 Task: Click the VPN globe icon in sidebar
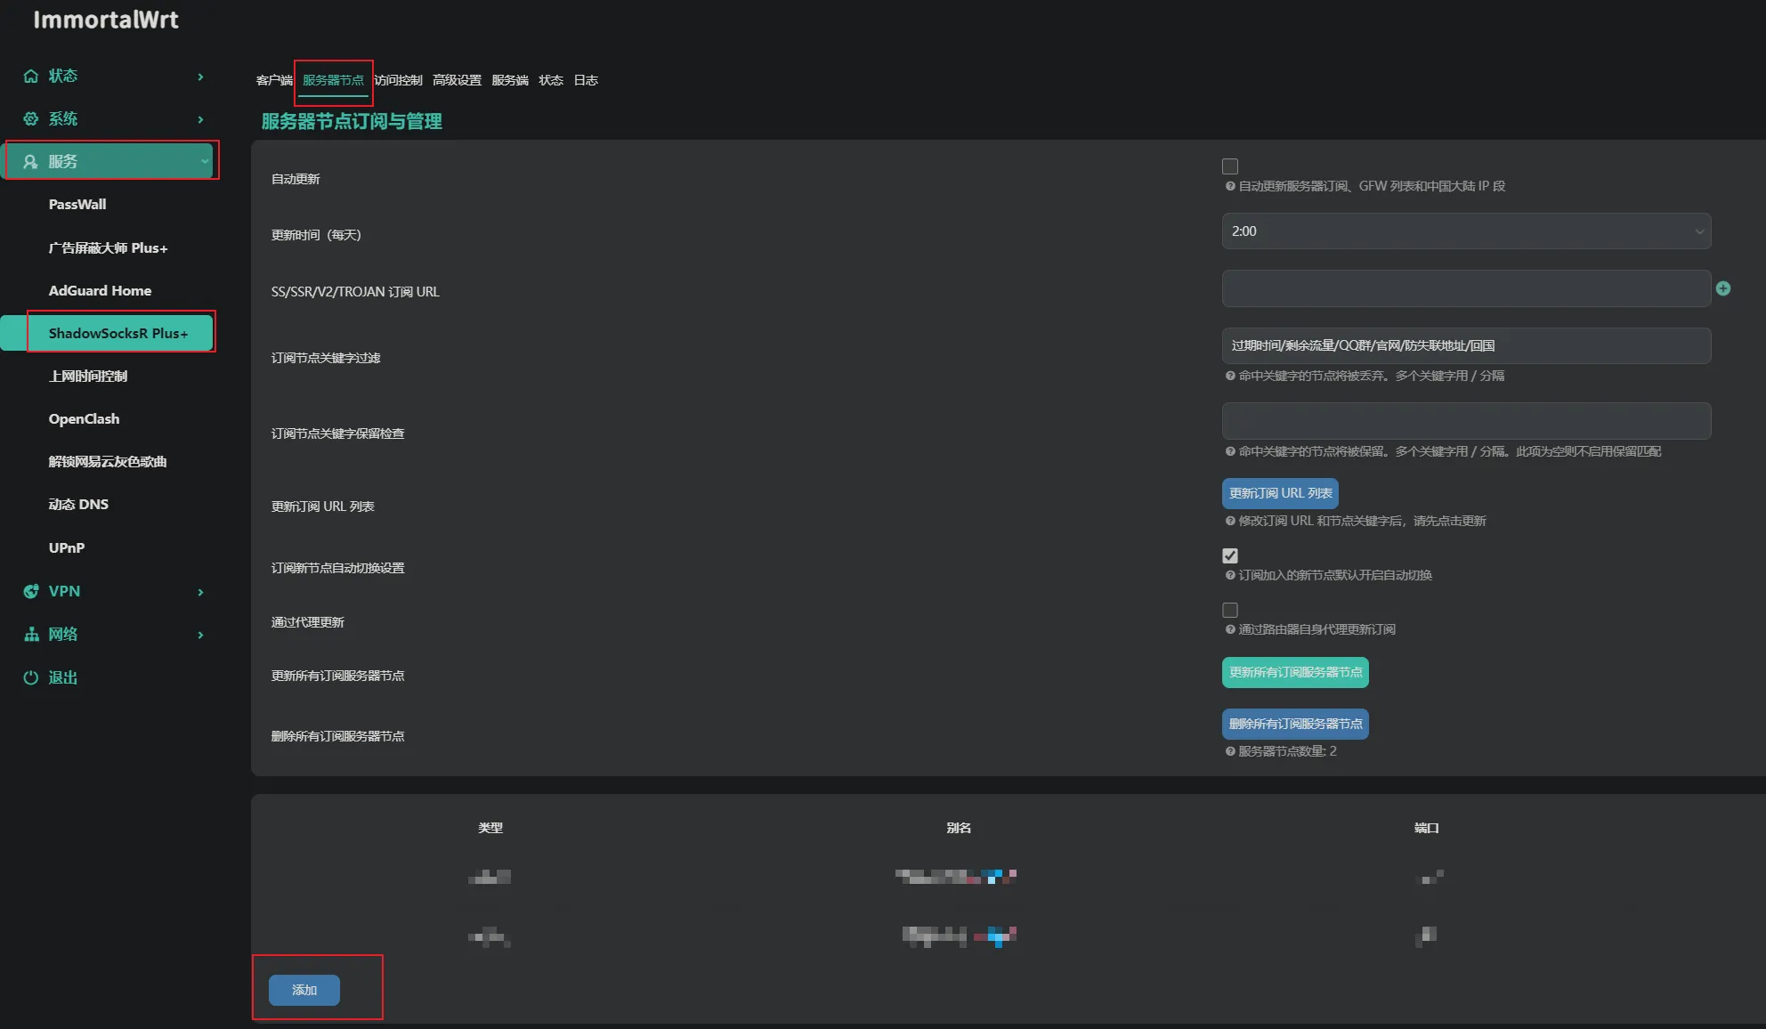[x=31, y=592]
